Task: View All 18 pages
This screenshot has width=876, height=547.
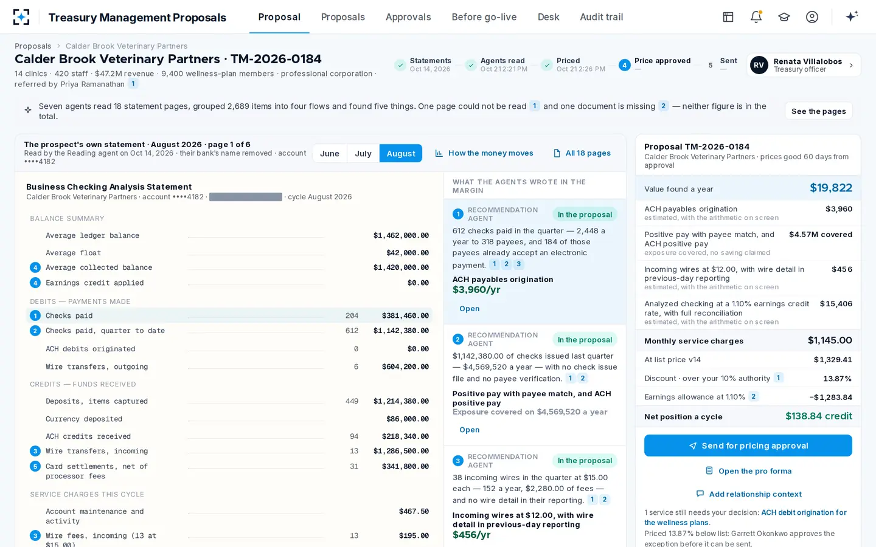Action: tap(582, 153)
